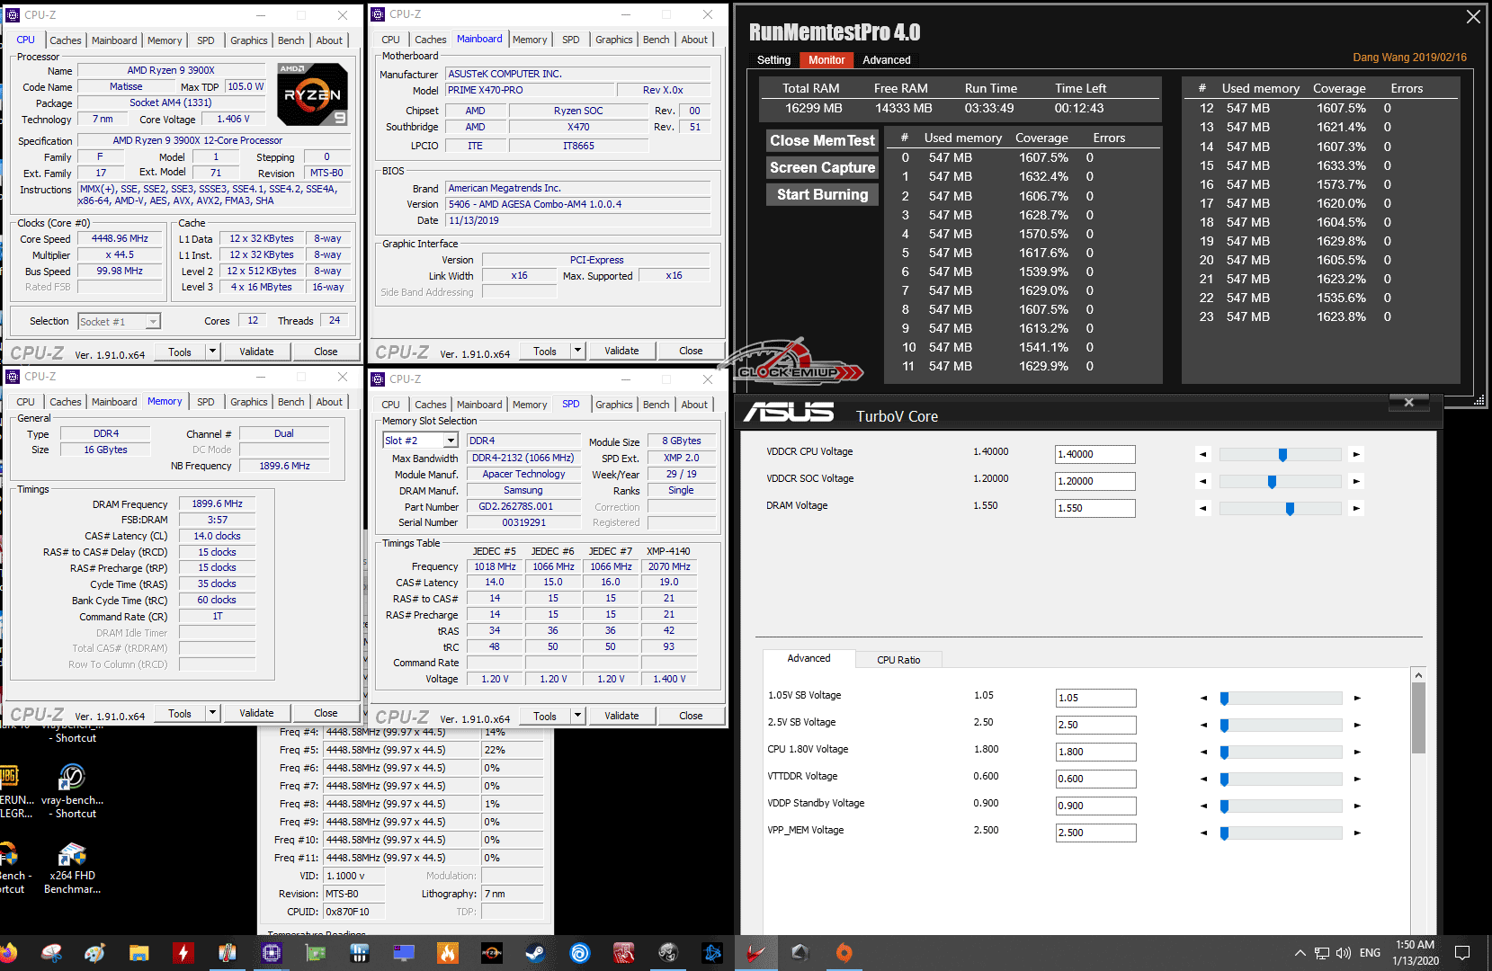Open Tools dropdown arrow in CPU-Z Mainboard window
Image resolution: width=1492 pixels, height=971 pixels.
pos(578,351)
